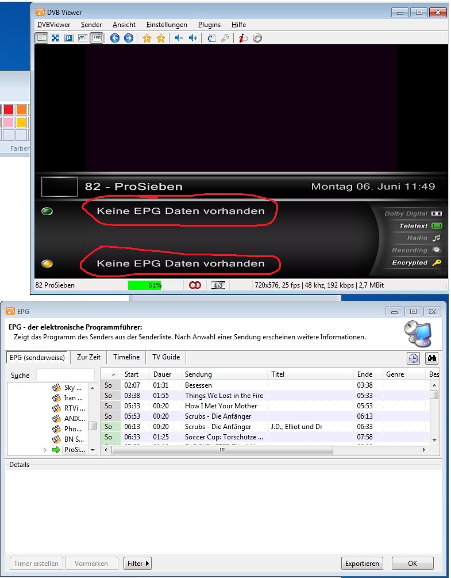This screenshot has height=578, width=451.
Task: Pick the red colour swatch in the Paint window
Action: point(9,110)
